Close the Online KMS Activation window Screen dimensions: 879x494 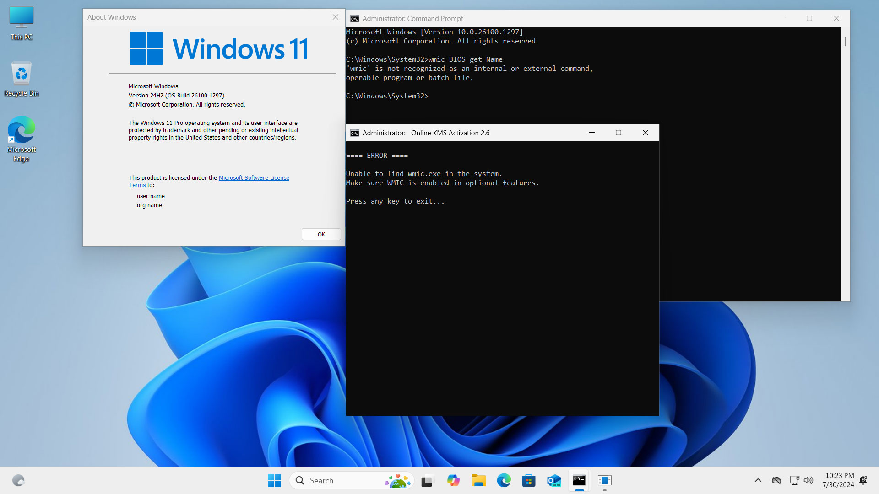[646, 133]
